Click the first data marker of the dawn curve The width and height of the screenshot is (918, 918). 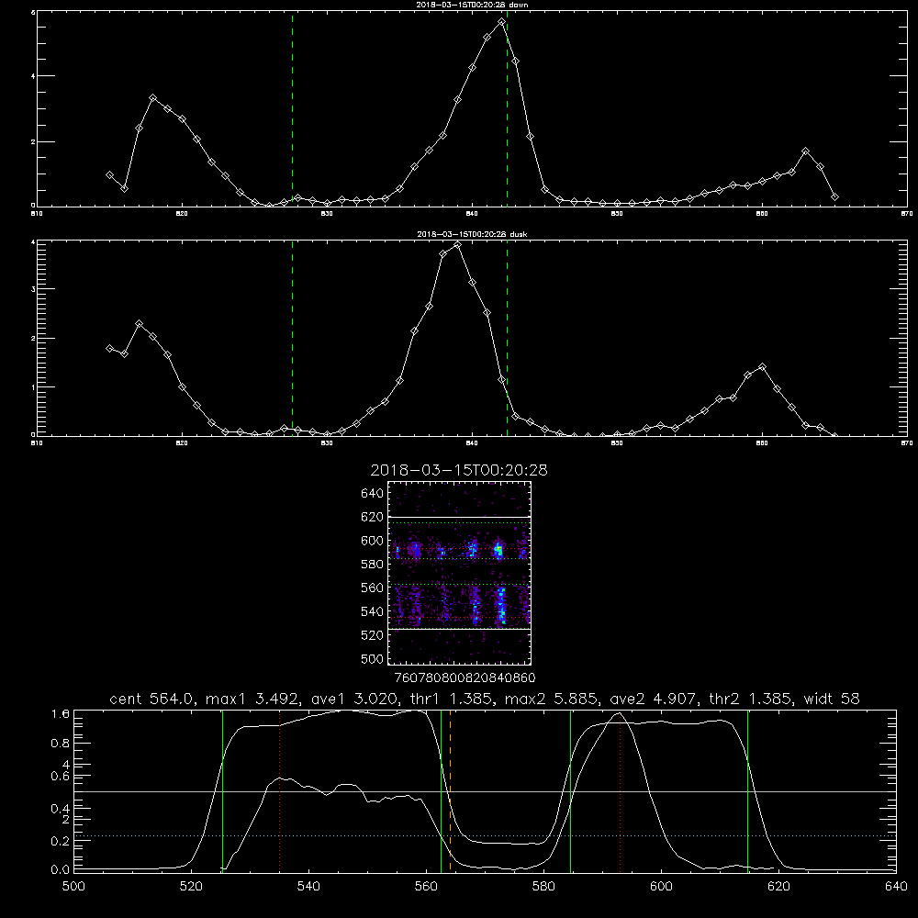point(109,175)
